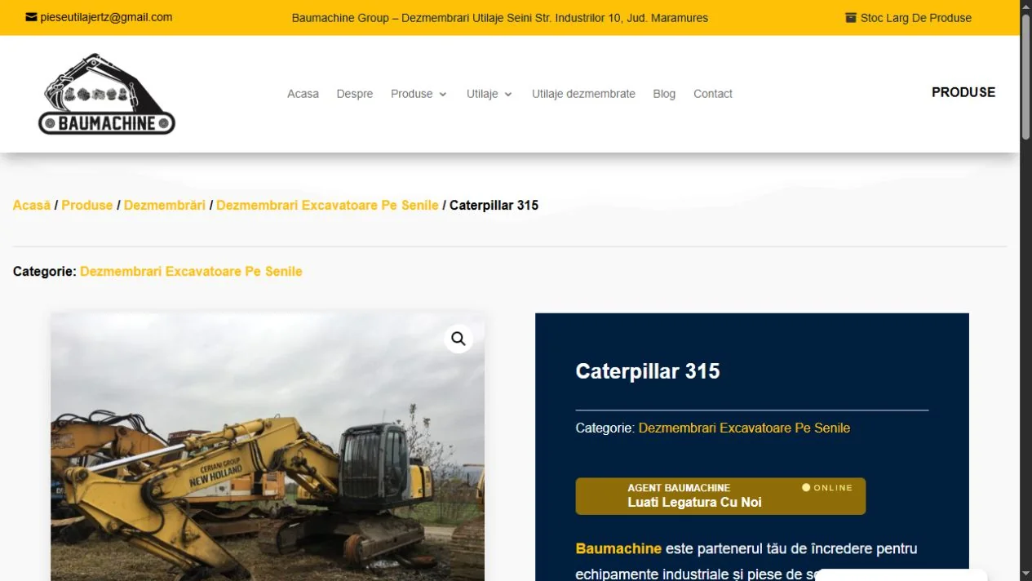Click the Stoc Larg De Produse link
Image resolution: width=1032 pixels, height=581 pixels.
[916, 18]
